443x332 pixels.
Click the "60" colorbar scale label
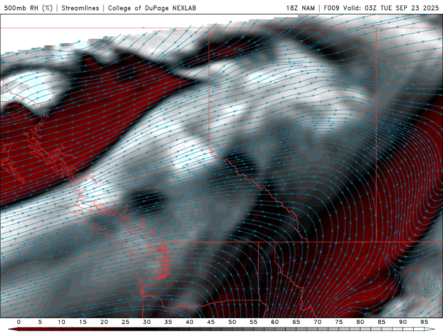point(275,322)
